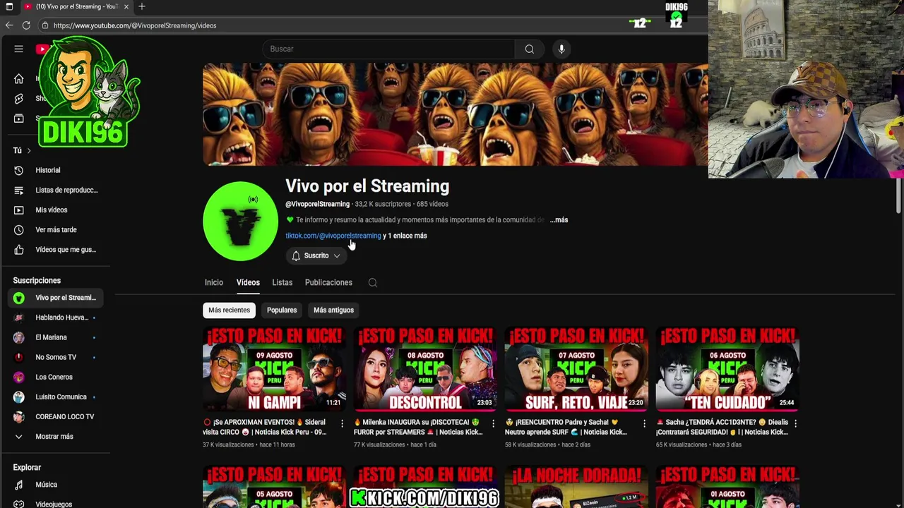The height and width of the screenshot is (508, 904).
Task: Click the Explorar section heading
Action: [27, 467]
